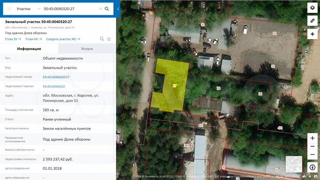Click parcel label 431 near the road

tap(200, 125)
